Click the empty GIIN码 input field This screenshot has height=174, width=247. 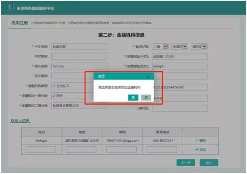pos(180,108)
